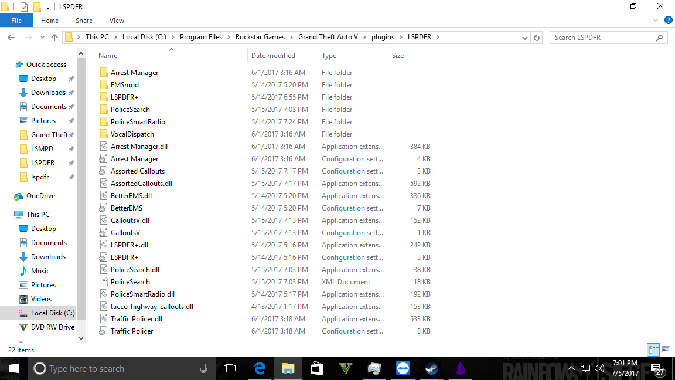Viewport: 675px width, 380px height.
Task: Switch to the Home ribbon tab
Action: coord(49,21)
